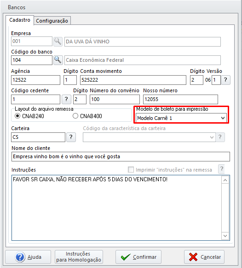This screenshot has height=268, width=242.
Task: Open Código da característica da carteira dropdown
Action: [149, 137]
